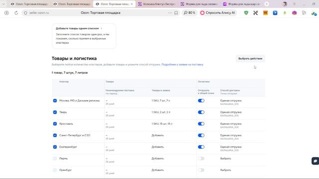The image size is (319, 179).
Task: Uncheck the Санкт-Петербург и СЗО checkbox
Action: point(55,135)
